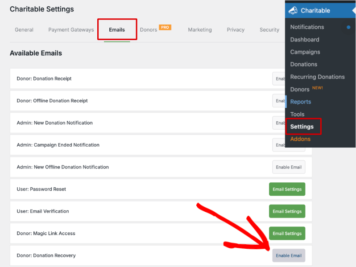This screenshot has width=356, height=267.
Task: Open Email Settings for Donor: Magic Link Access
Action: click(287, 234)
